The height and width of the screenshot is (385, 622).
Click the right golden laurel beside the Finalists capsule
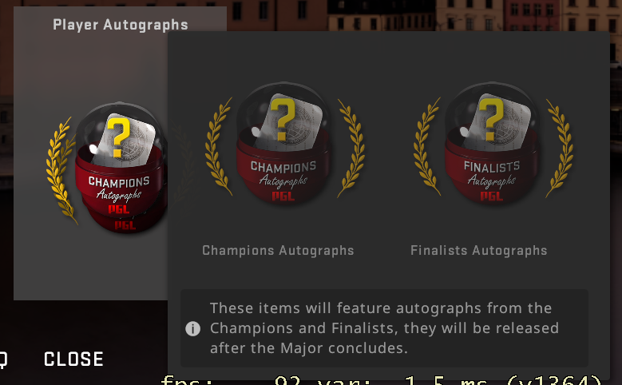click(x=560, y=148)
